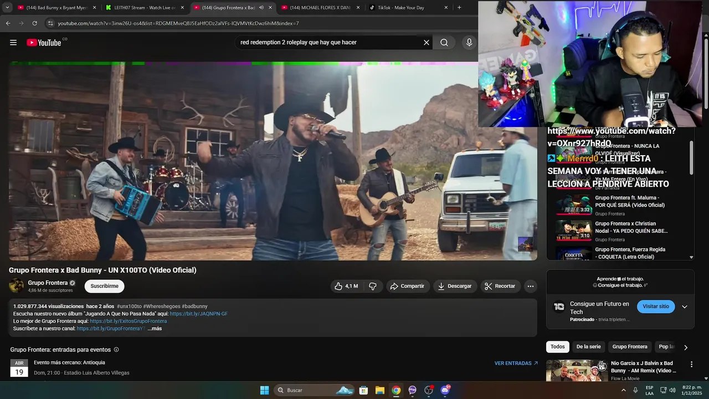Open Grupo Frontera channel avatar
Image resolution: width=709 pixels, height=399 pixels.
click(x=17, y=286)
